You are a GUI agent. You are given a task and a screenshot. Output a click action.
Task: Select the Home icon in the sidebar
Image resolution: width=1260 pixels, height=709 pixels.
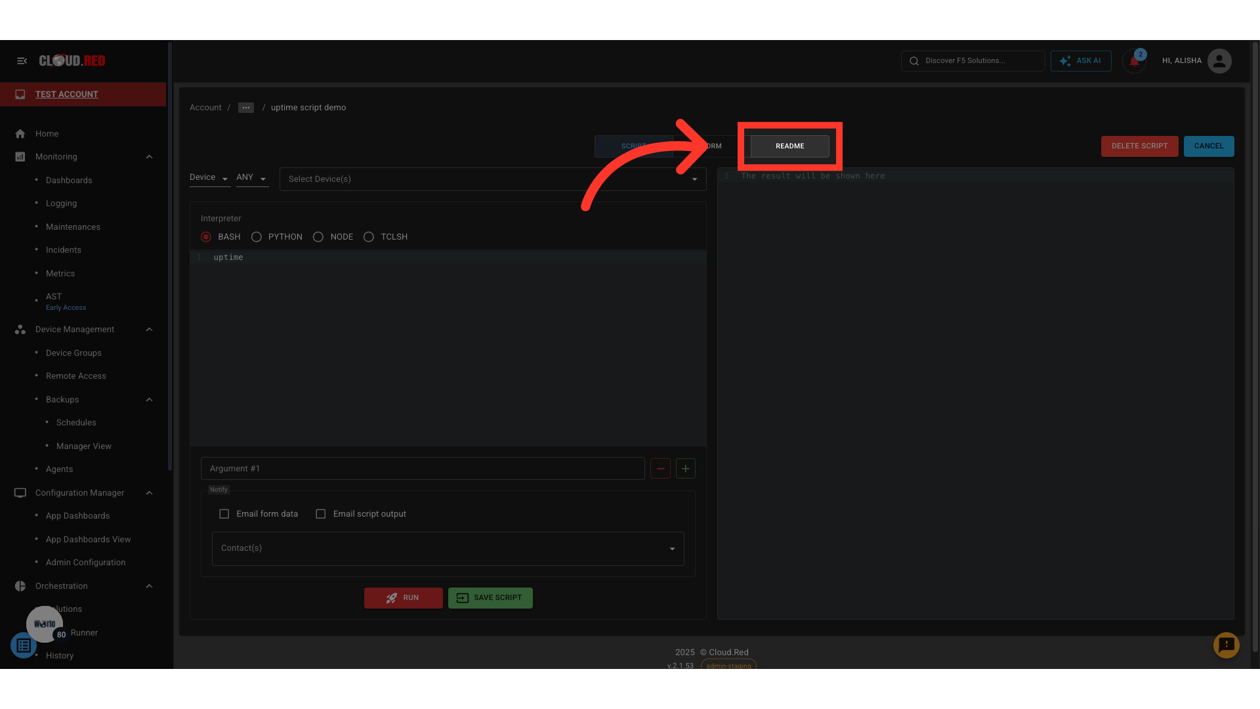(20, 133)
